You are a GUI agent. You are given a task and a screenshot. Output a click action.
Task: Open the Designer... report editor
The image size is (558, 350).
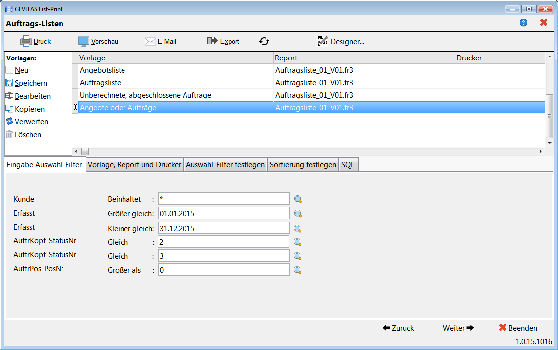[341, 41]
